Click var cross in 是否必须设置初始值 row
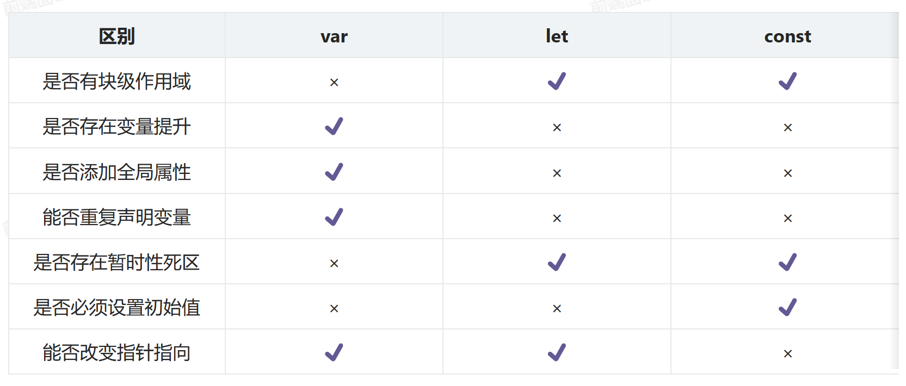906x386 pixels. pos(334,309)
